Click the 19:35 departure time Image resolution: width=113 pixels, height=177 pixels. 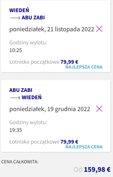click(x=16, y=130)
